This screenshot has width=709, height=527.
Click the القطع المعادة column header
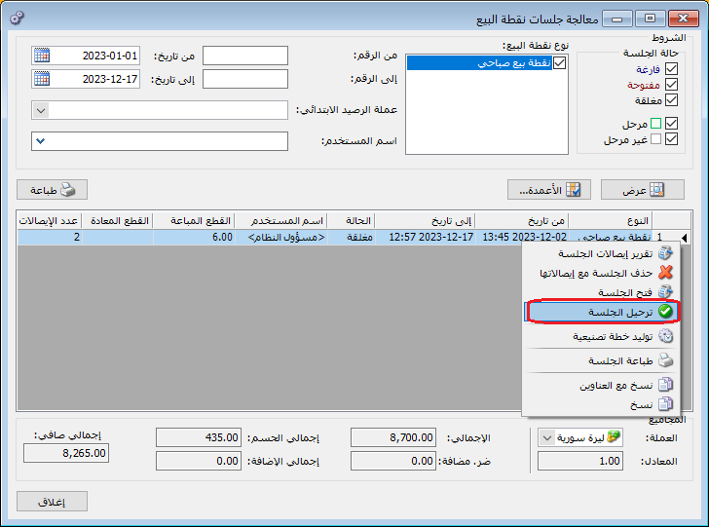pos(118,221)
